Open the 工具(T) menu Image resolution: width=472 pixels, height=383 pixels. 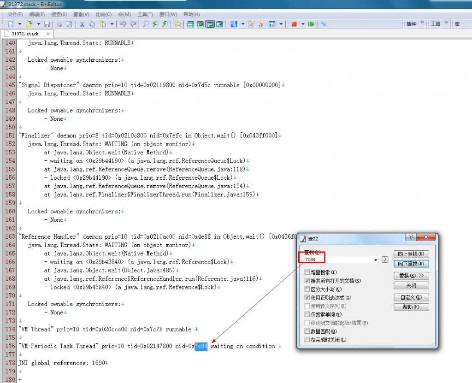pos(145,14)
